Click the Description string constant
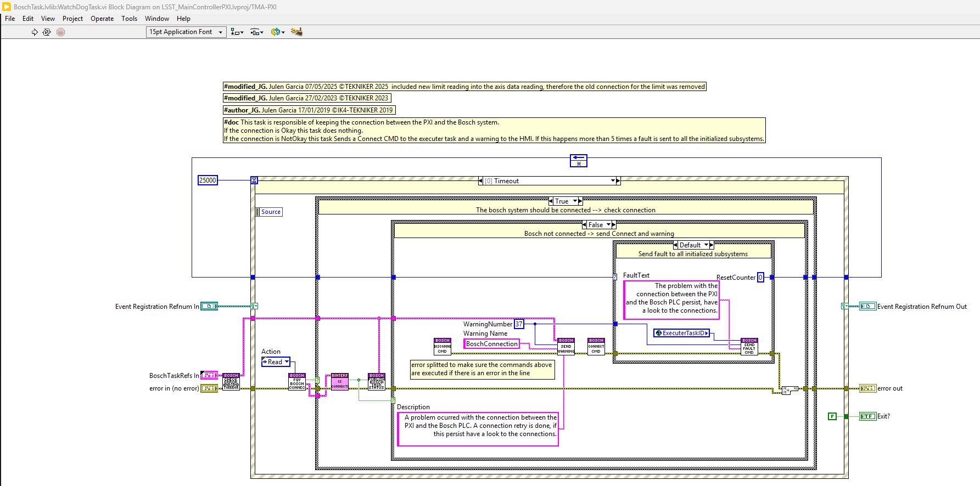This screenshot has width=980, height=486. tap(478, 429)
